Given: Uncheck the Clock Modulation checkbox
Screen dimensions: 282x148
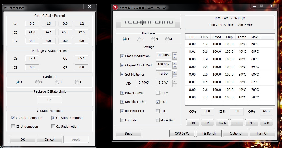Looking at the screenshot, I should pos(122,56).
